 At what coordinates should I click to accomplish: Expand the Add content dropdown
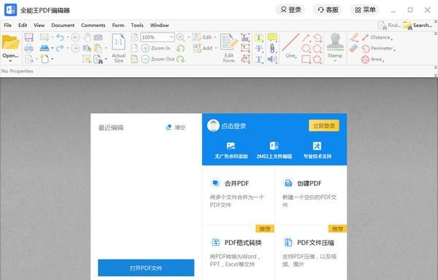[215, 48]
